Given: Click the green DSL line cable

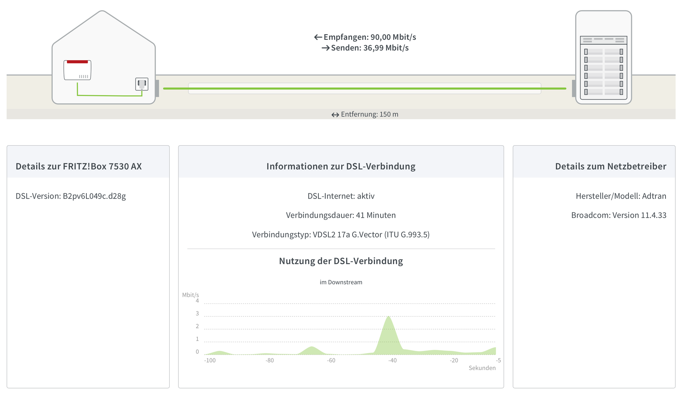Looking at the screenshot, I should (x=364, y=88).
